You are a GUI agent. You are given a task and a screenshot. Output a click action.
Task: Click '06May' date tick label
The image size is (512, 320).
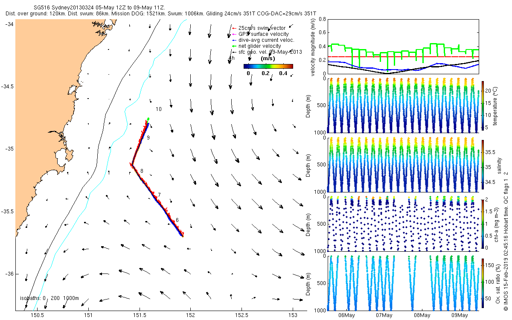(x=346, y=315)
